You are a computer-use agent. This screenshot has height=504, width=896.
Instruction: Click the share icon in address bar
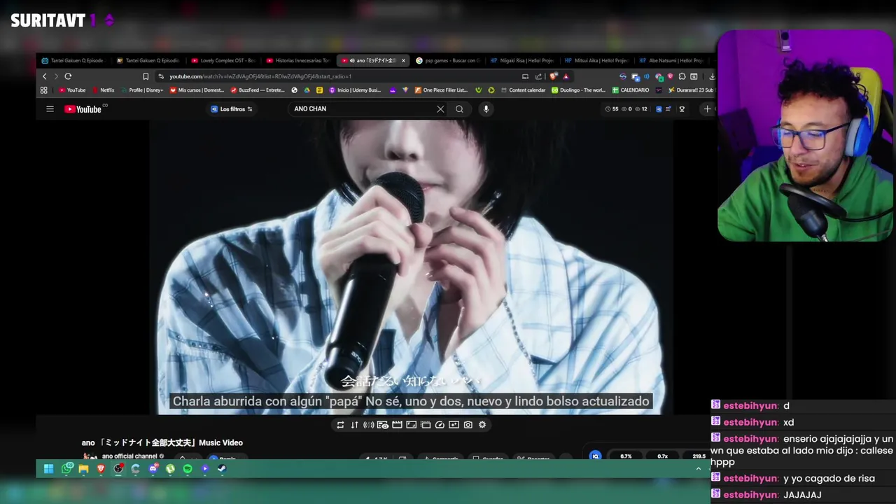[x=538, y=76]
